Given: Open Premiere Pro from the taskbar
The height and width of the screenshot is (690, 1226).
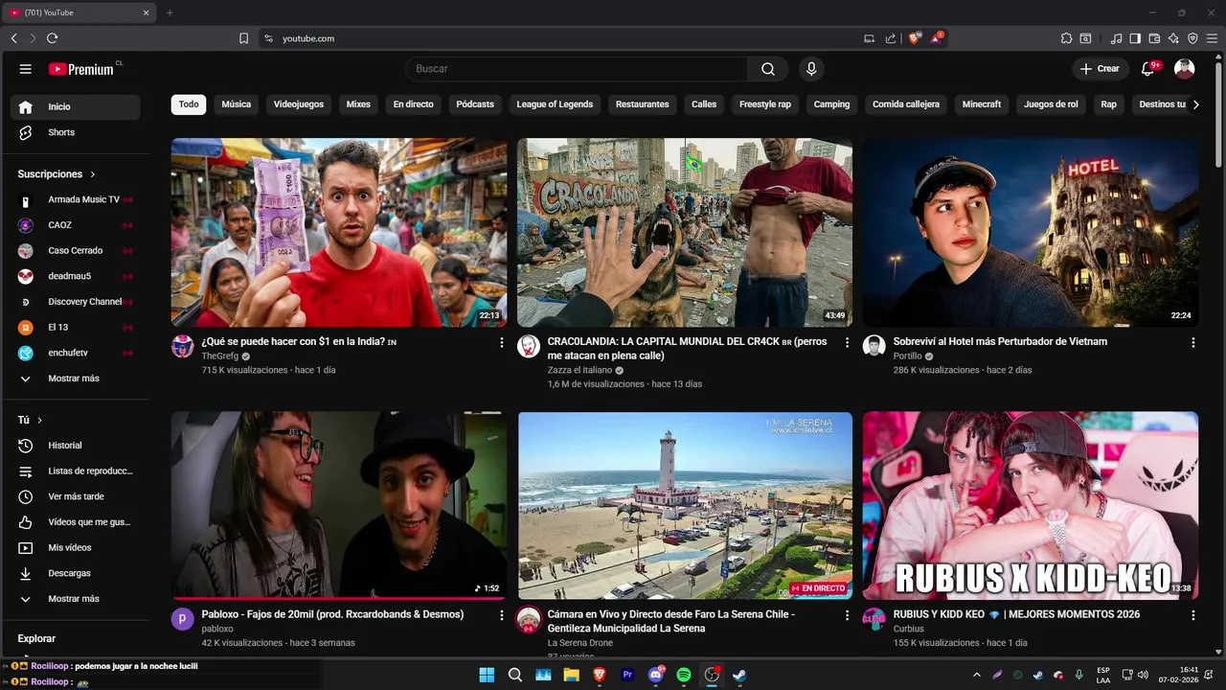Looking at the screenshot, I should (627, 675).
